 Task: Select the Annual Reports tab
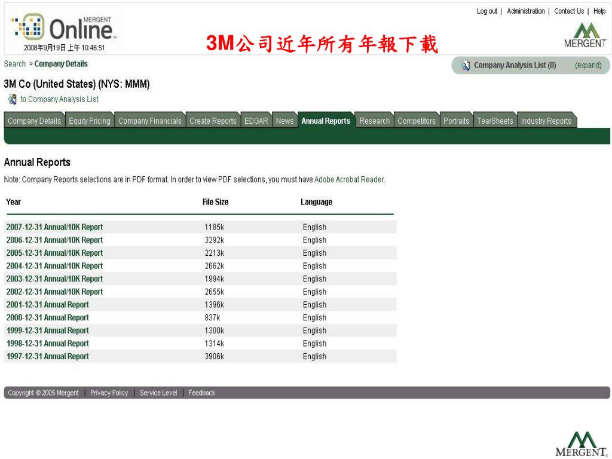point(326,121)
